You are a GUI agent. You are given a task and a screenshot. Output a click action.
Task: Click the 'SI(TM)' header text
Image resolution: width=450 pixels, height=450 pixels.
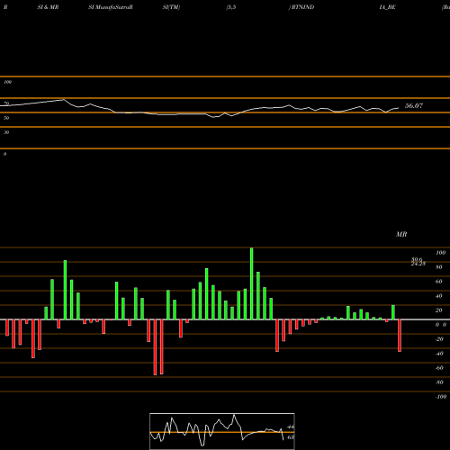pos(171,7)
